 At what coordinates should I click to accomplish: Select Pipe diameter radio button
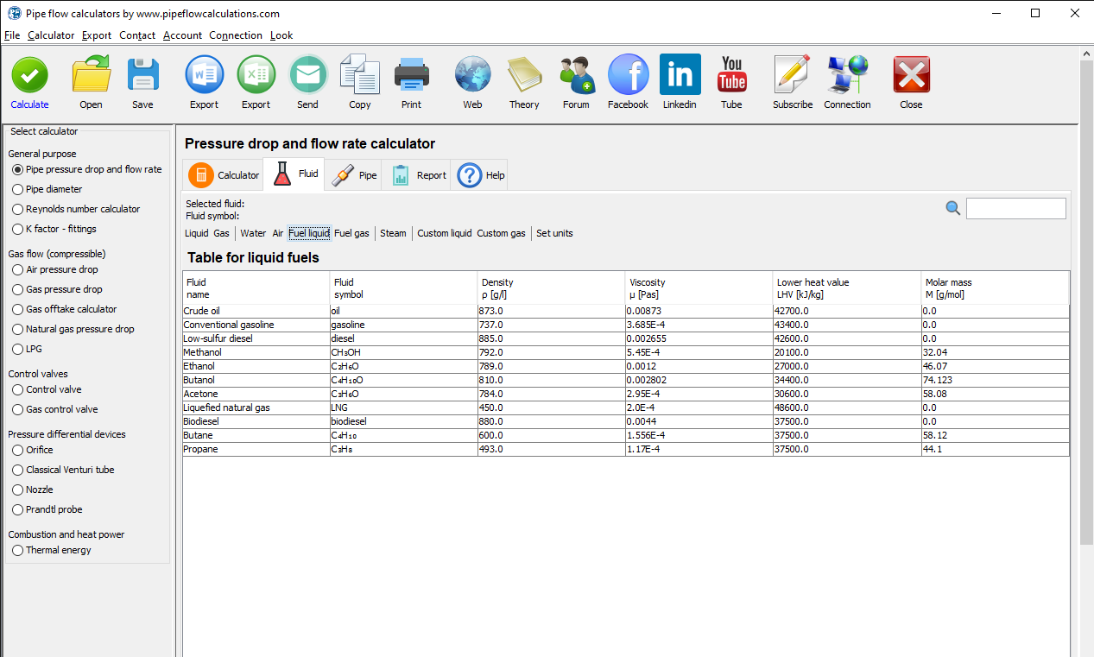coord(18,189)
